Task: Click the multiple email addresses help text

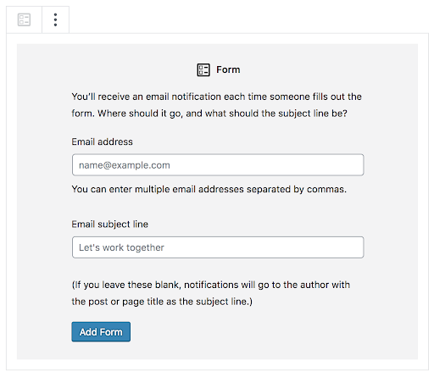Action: pos(209,189)
